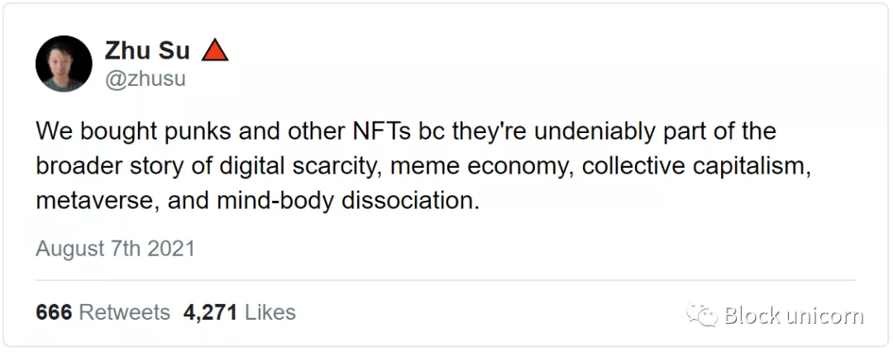Open the @zhusu handle link
This screenshot has height=352, width=893.
pyautogui.click(x=145, y=78)
